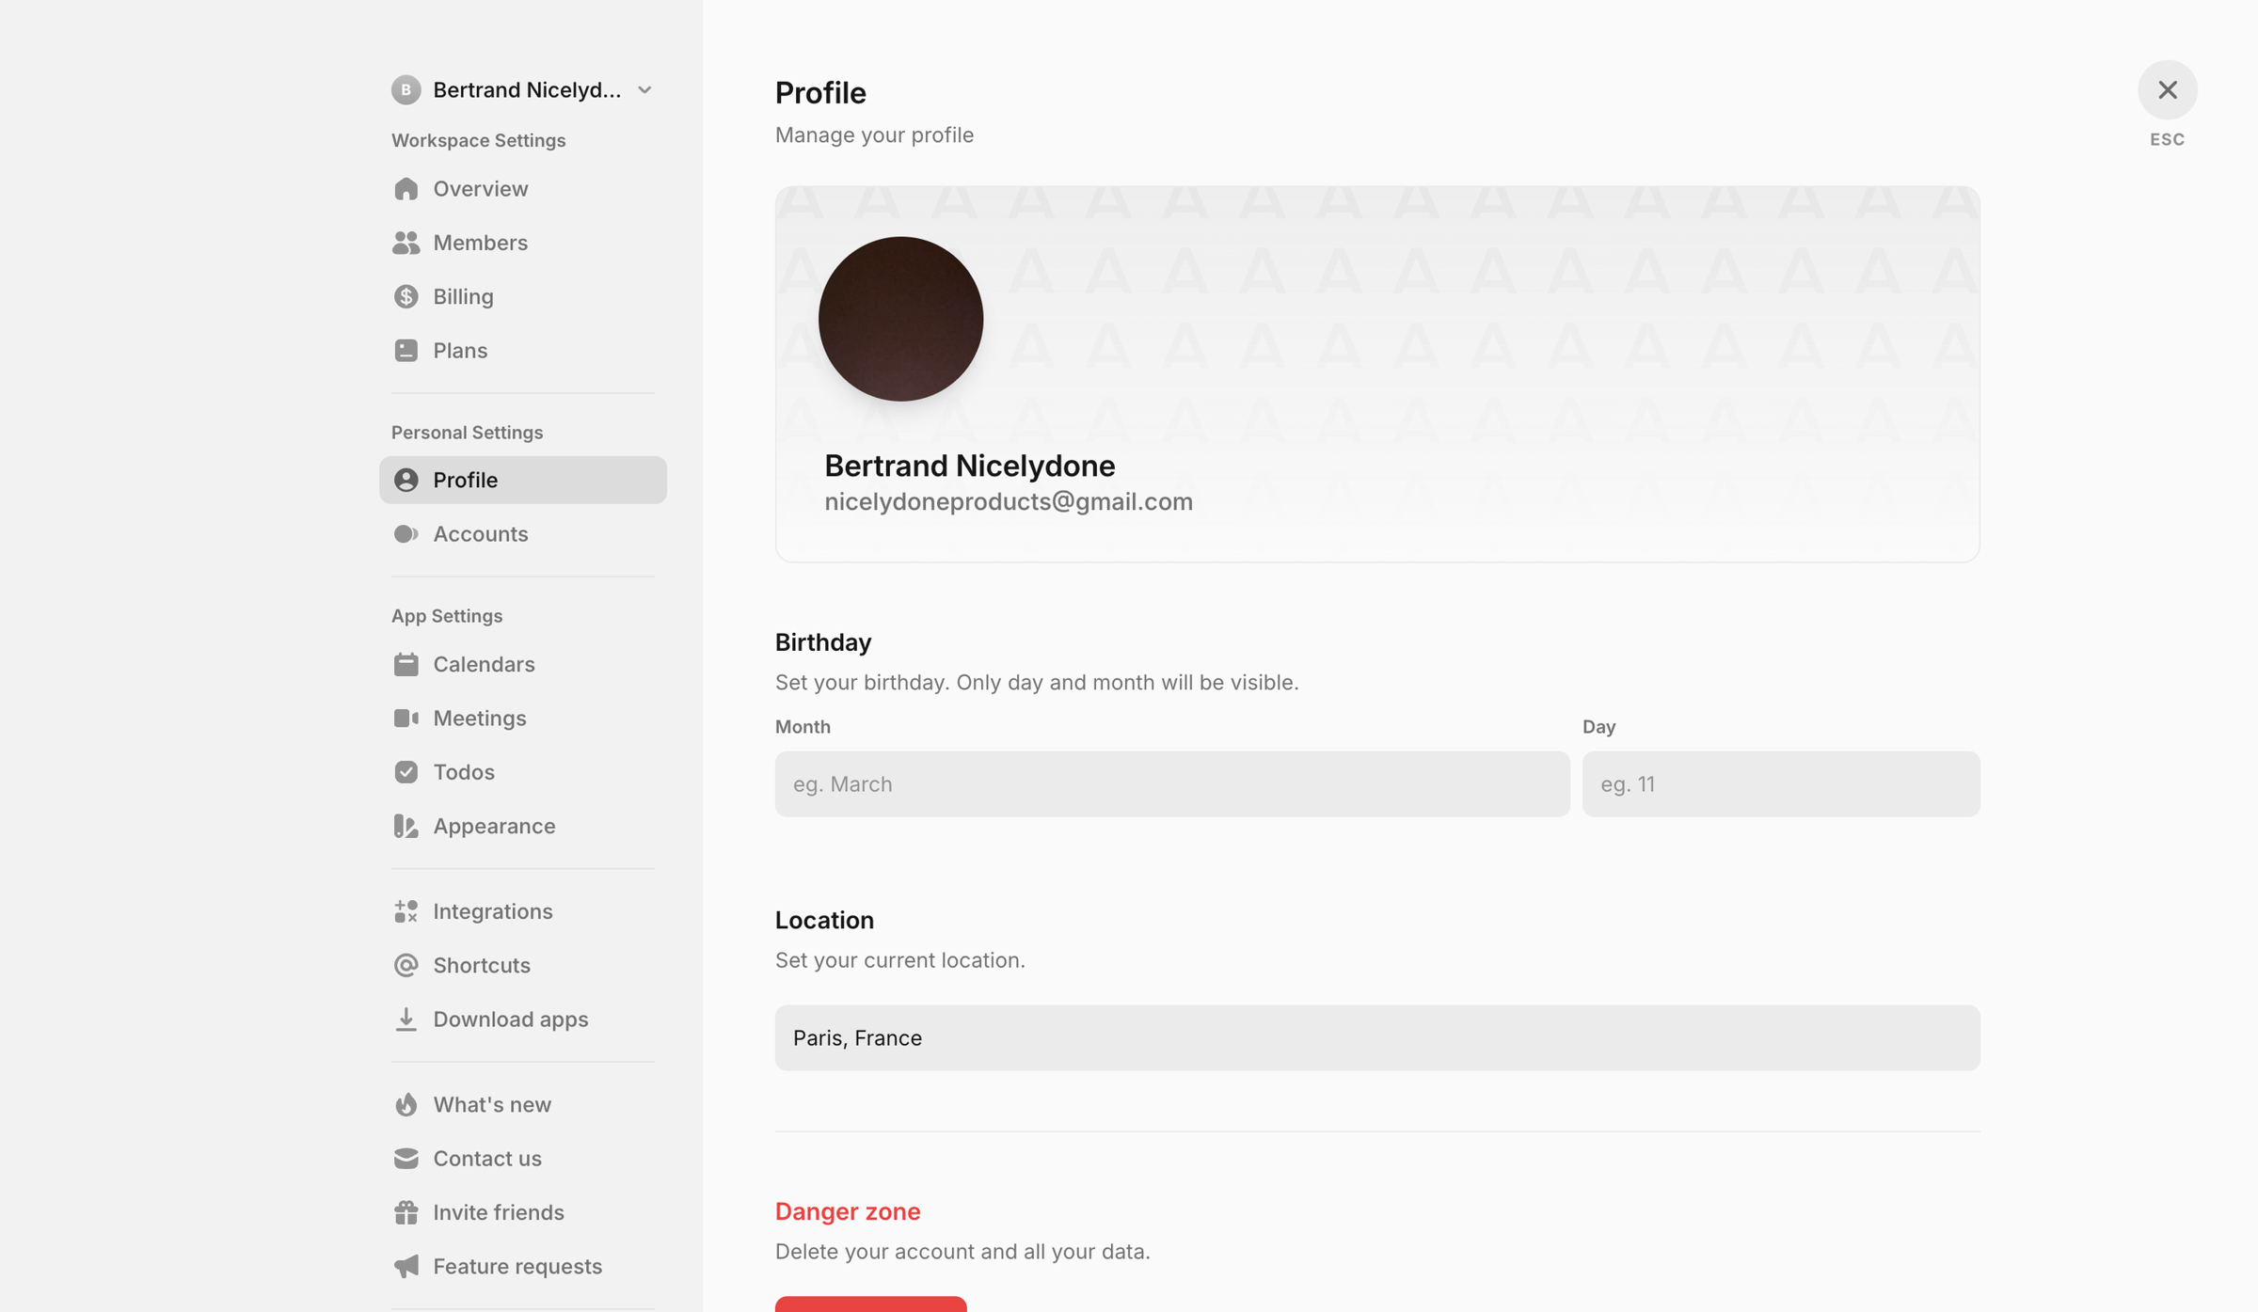2258x1312 pixels.
Task: Click the Plans card icon
Action: pyautogui.click(x=405, y=350)
